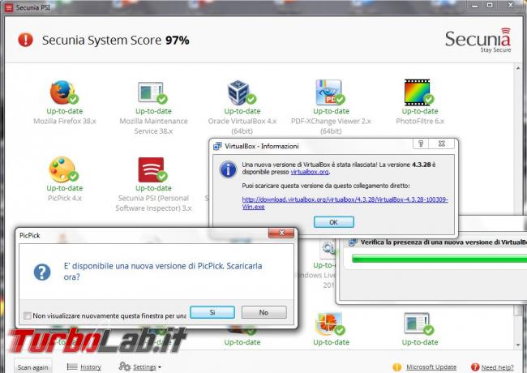This screenshot has height=373, width=527.
Task: Open the Settings dropdown arrow
Action: (x=160, y=367)
